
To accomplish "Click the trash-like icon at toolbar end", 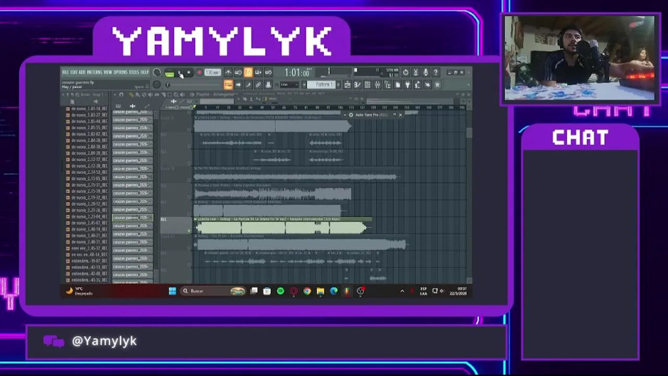I will pyautogui.click(x=437, y=85).
